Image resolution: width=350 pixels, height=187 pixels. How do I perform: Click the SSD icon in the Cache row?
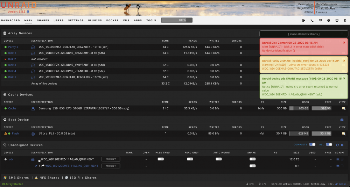[x=33, y=108]
